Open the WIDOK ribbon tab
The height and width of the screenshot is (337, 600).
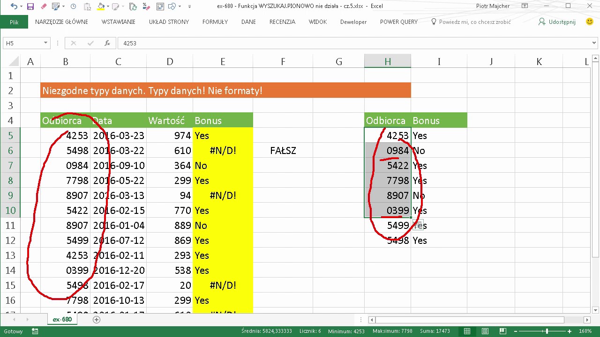click(x=318, y=22)
